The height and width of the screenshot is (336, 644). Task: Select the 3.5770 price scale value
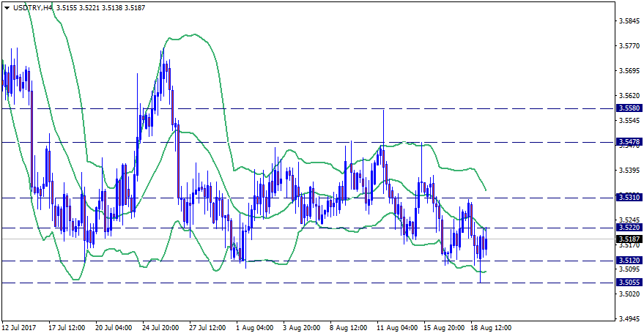coord(628,46)
